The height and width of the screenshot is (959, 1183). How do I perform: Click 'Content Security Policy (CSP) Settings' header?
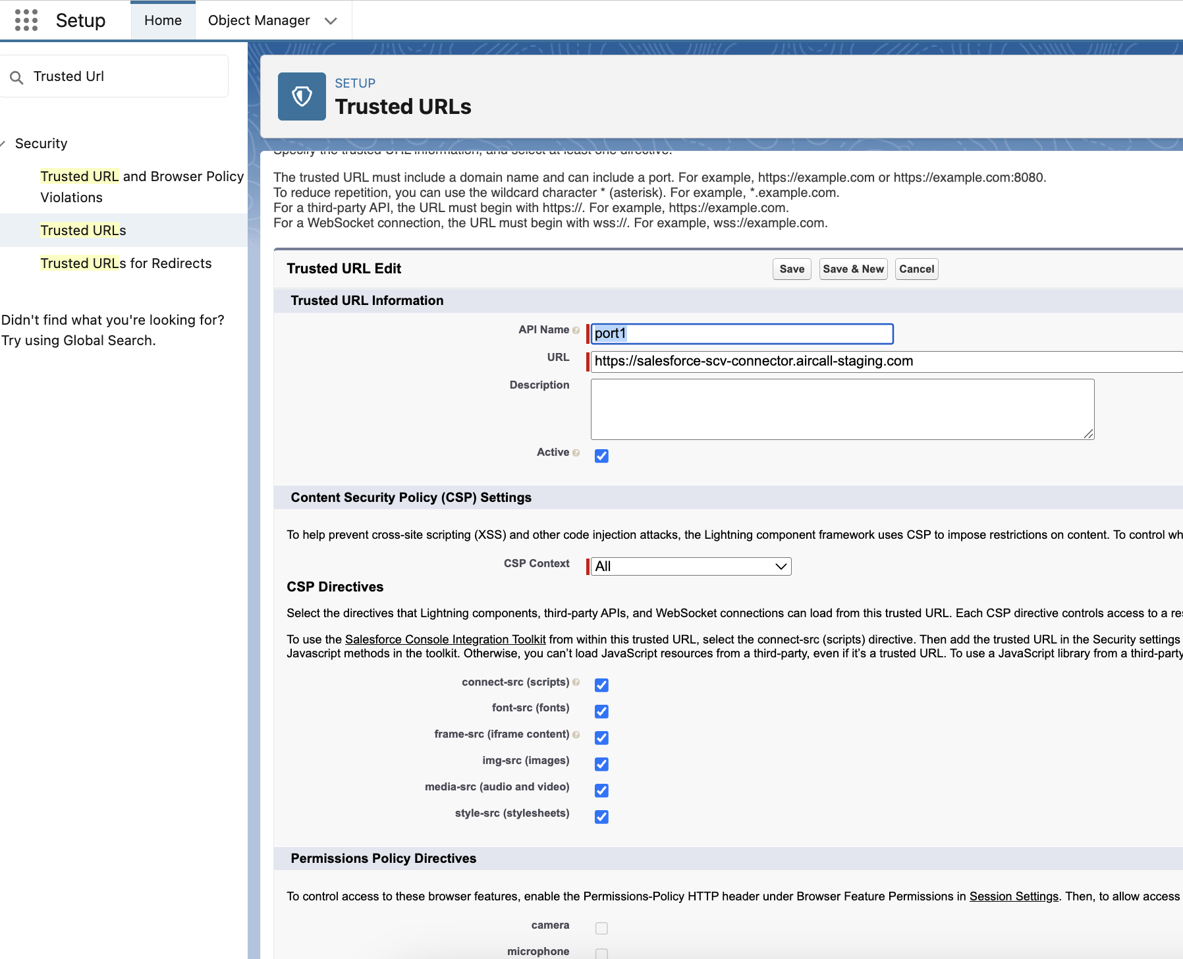[x=411, y=497]
